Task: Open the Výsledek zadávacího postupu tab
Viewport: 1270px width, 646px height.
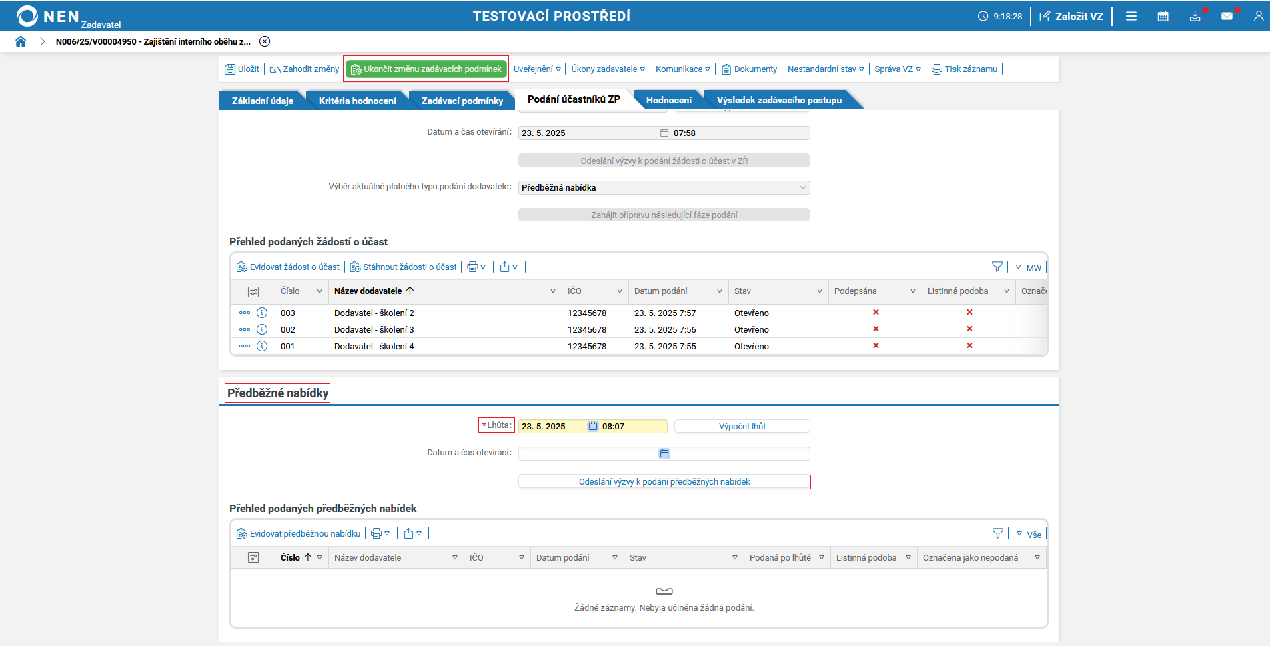Action: pyautogui.click(x=778, y=101)
